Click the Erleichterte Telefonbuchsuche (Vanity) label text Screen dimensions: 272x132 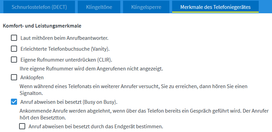pos(65,49)
